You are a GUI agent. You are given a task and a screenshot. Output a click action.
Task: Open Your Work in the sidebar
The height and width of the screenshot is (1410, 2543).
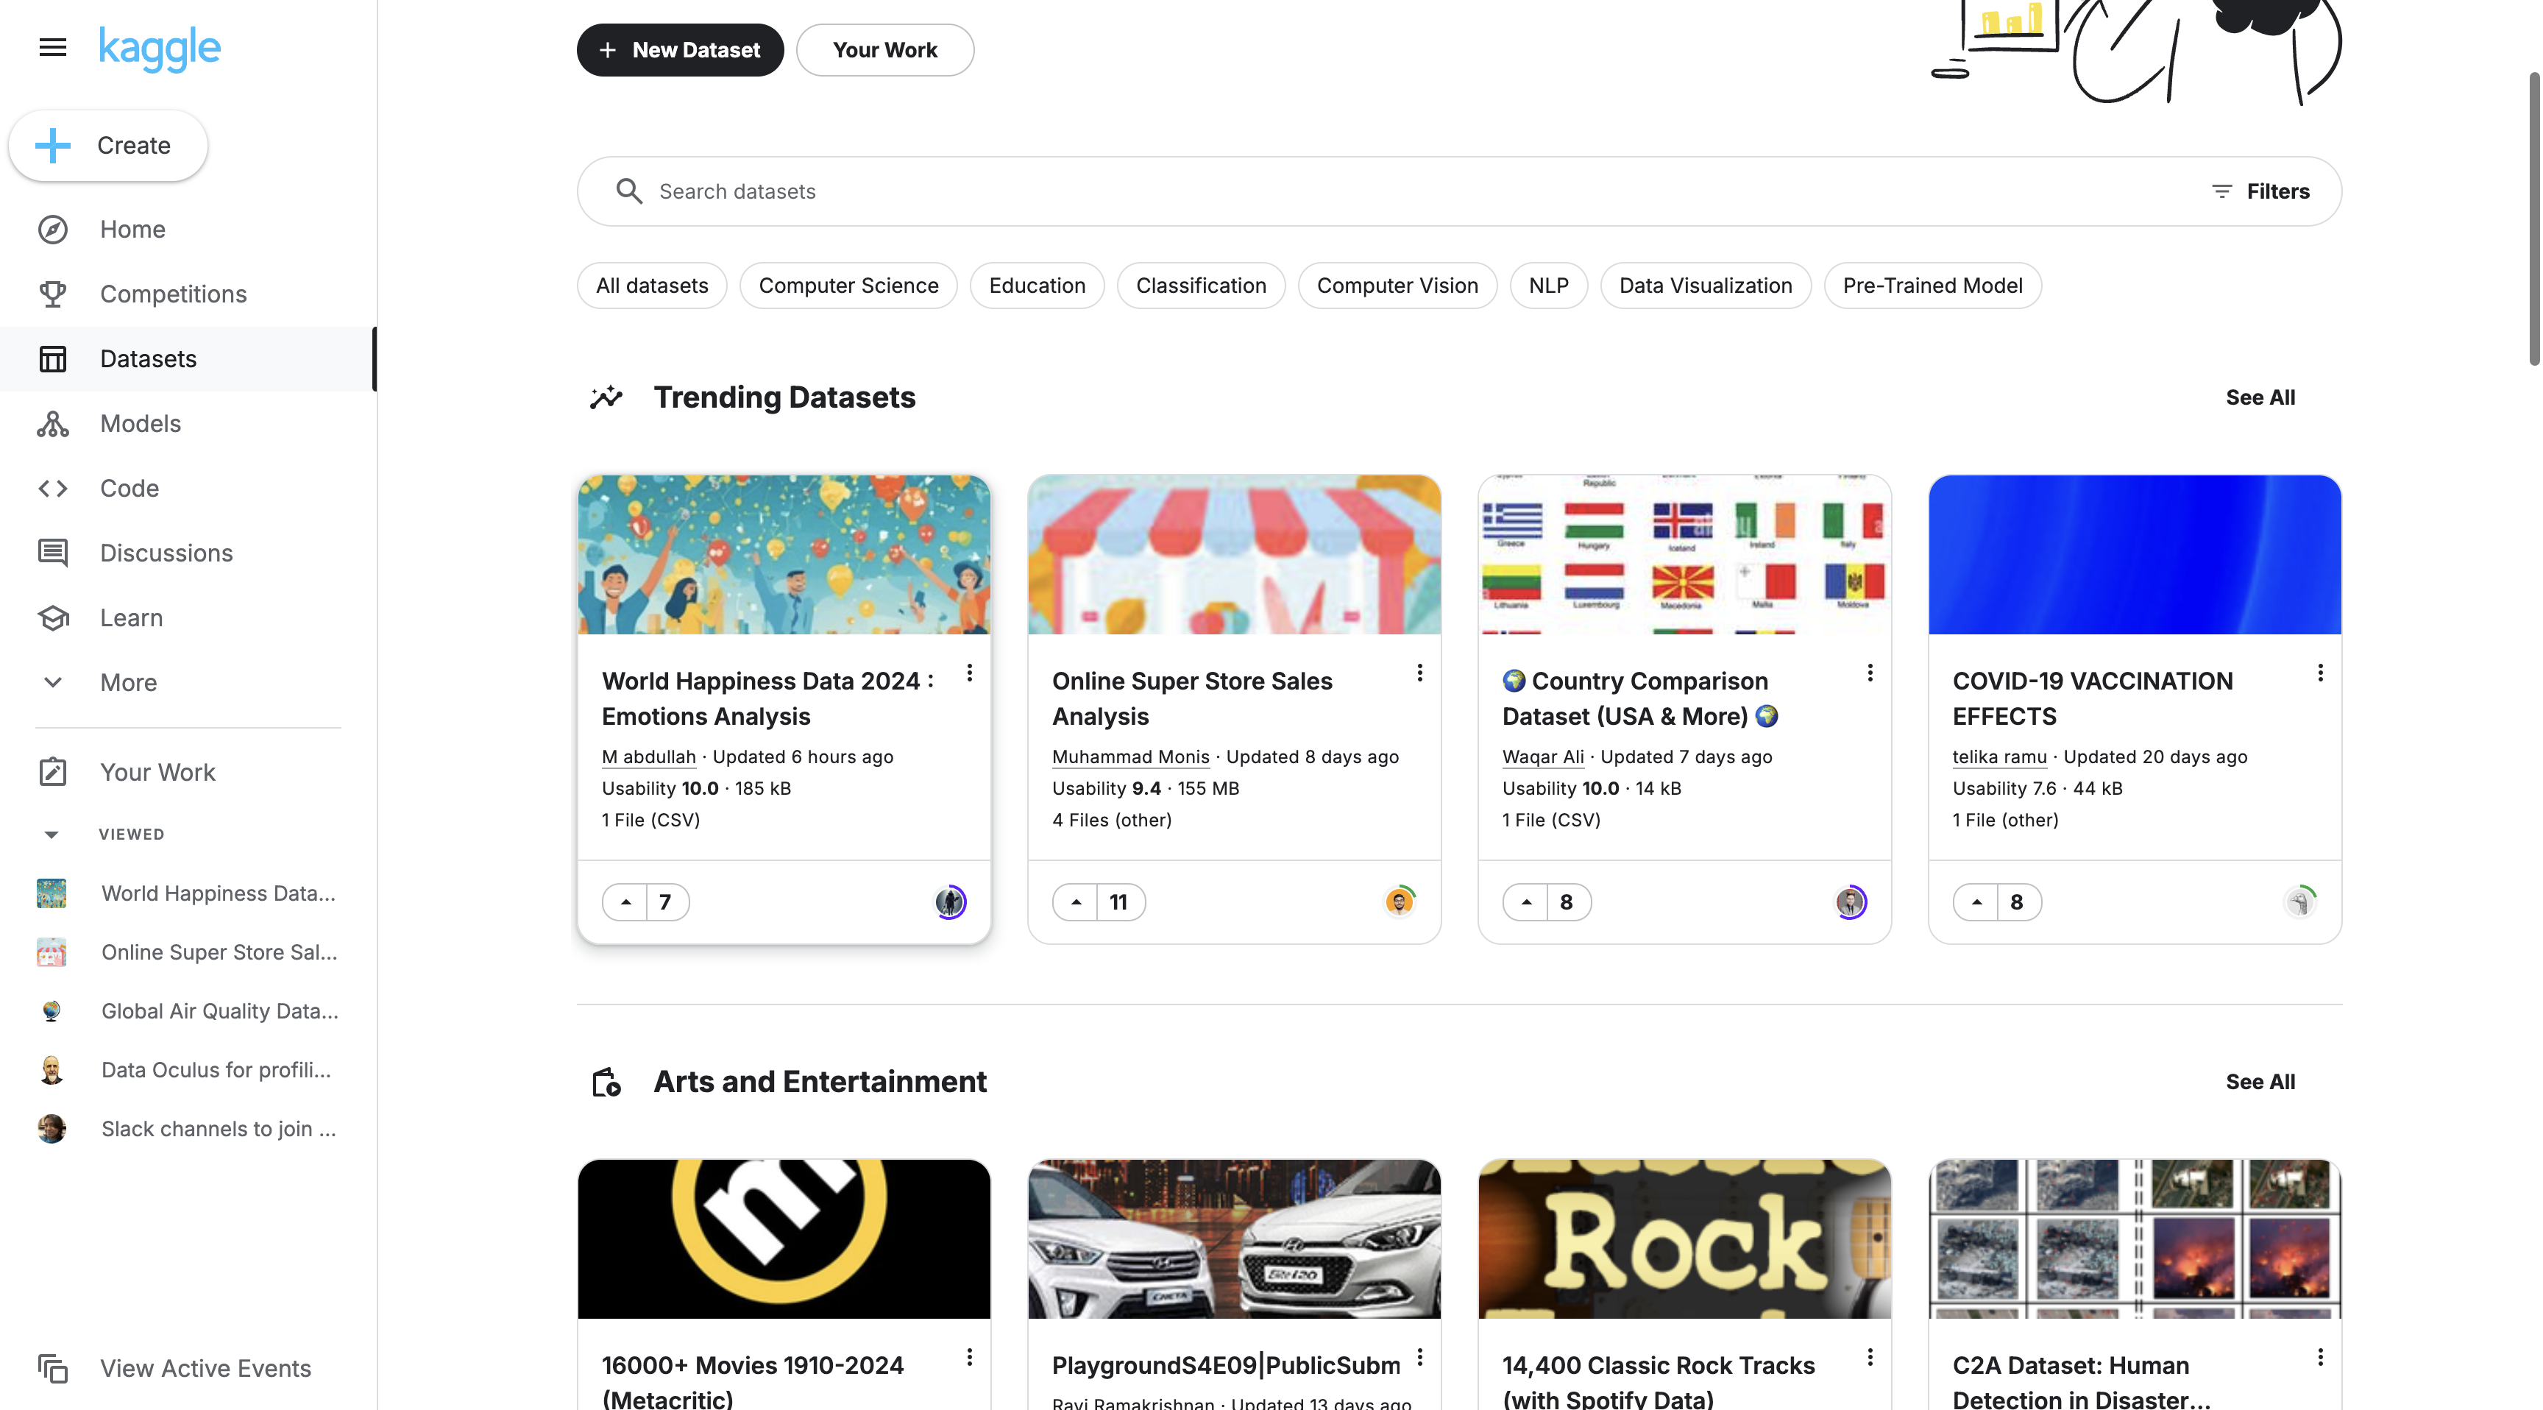157,772
